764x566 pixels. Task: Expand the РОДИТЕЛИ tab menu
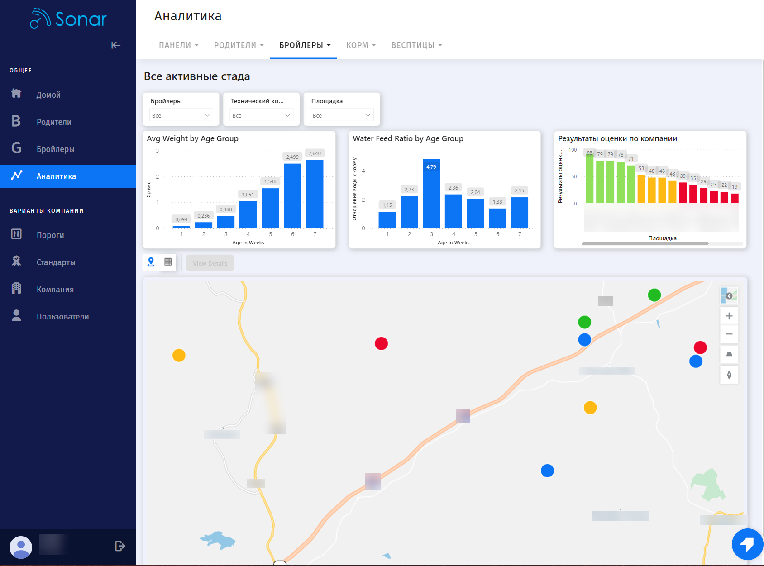[x=239, y=45]
